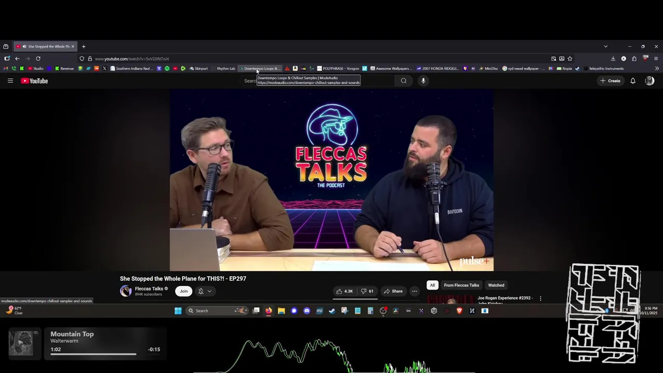The height and width of the screenshot is (373, 663).
Task: Go to YouTube home via logo
Action: (x=34, y=81)
